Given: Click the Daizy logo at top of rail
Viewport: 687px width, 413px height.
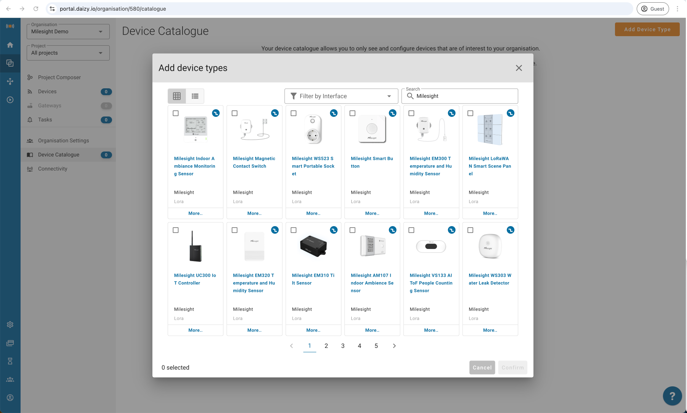Looking at the screenshot, I should (10, 26).
